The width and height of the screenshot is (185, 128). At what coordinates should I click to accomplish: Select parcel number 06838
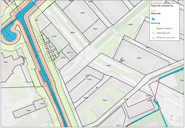130,25
